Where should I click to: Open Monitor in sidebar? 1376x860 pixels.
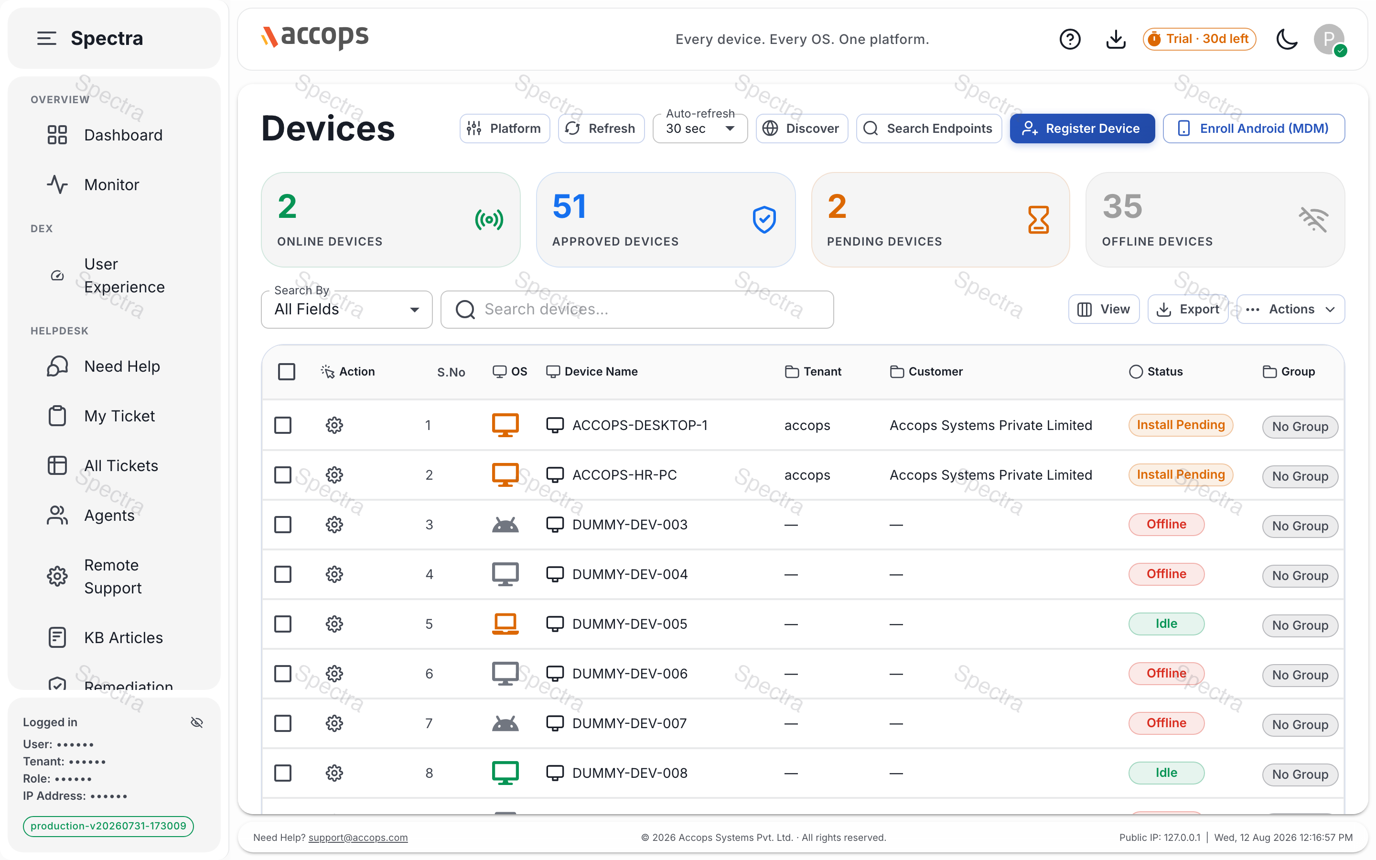click(114, 185)
